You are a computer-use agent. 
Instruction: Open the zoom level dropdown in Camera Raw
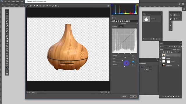coord(37,92)
